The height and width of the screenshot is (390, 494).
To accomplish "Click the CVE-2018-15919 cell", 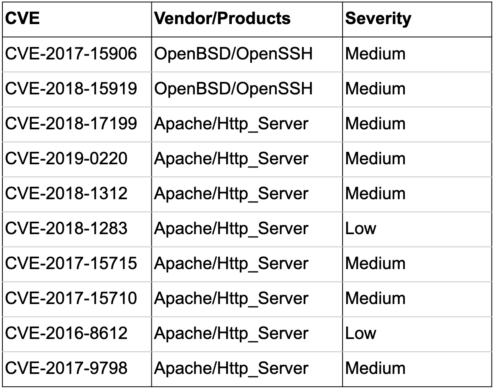I will (77, 89).
